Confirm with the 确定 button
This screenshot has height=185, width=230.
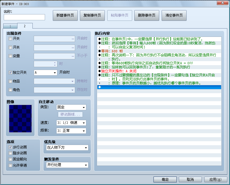165,179
